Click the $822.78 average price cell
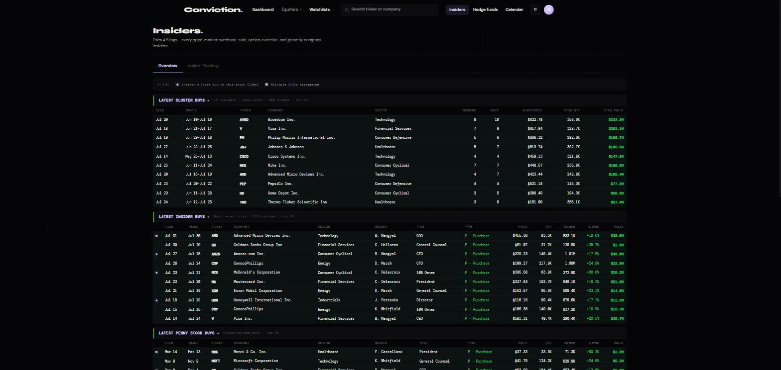 [535, 120]
